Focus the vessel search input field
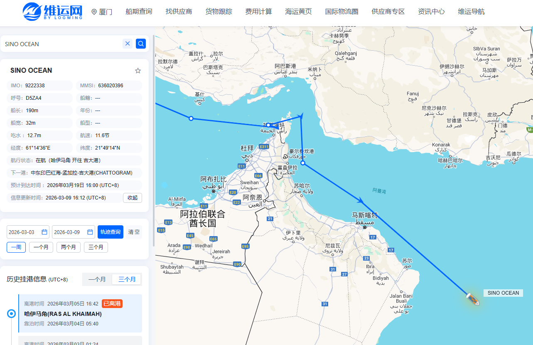This screenshot has height=345, width=533. click(62, 44)
